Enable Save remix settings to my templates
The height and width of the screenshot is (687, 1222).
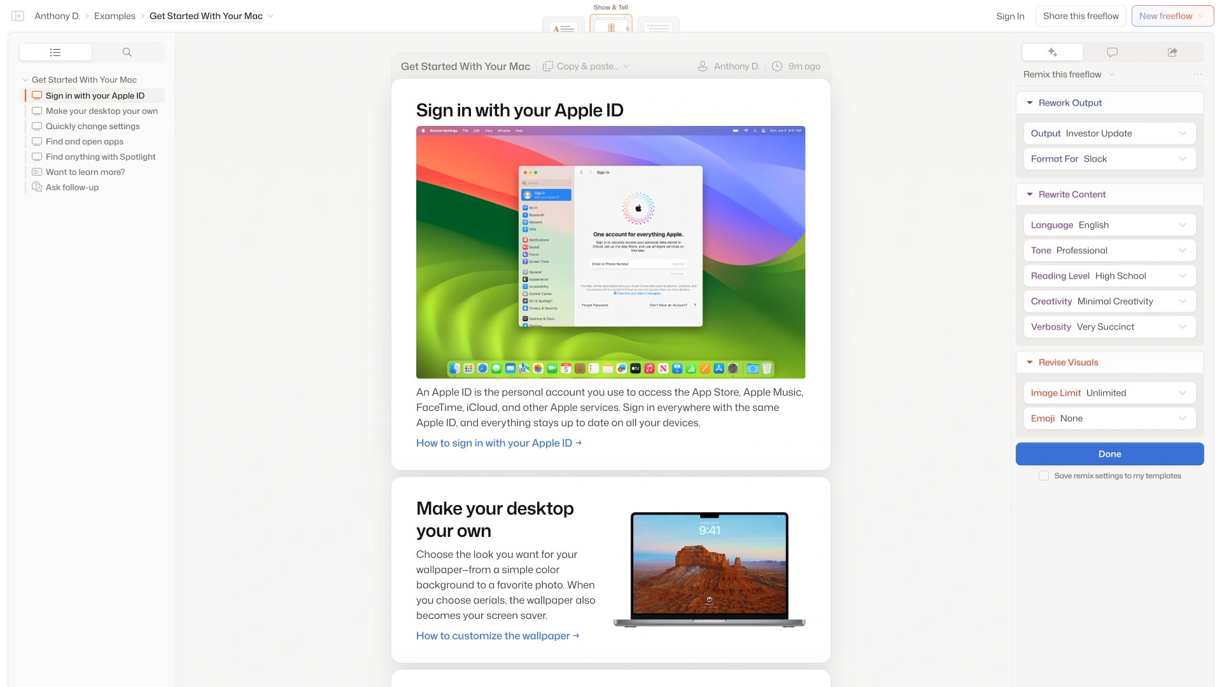click(1044, 476)
